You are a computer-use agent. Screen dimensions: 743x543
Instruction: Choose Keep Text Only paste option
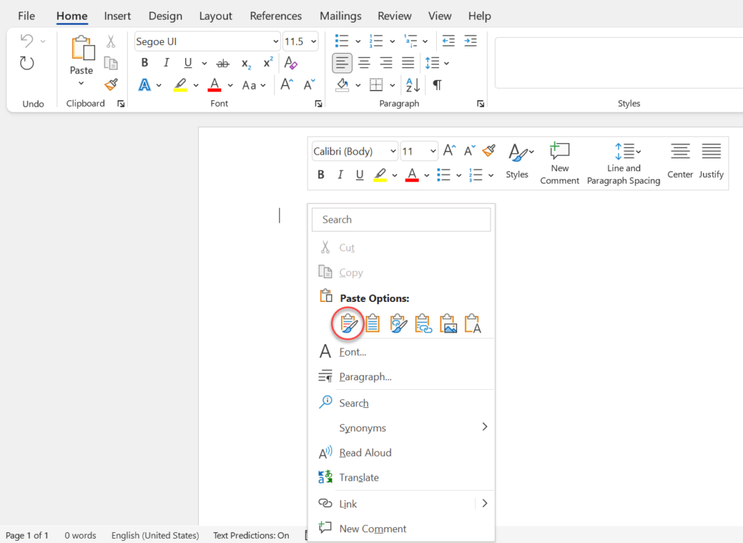(472, 324)
